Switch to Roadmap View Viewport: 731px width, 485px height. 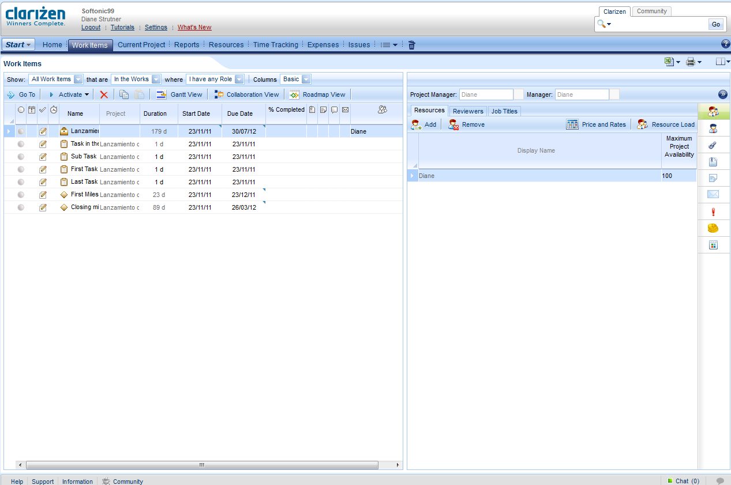coord(317,94)
